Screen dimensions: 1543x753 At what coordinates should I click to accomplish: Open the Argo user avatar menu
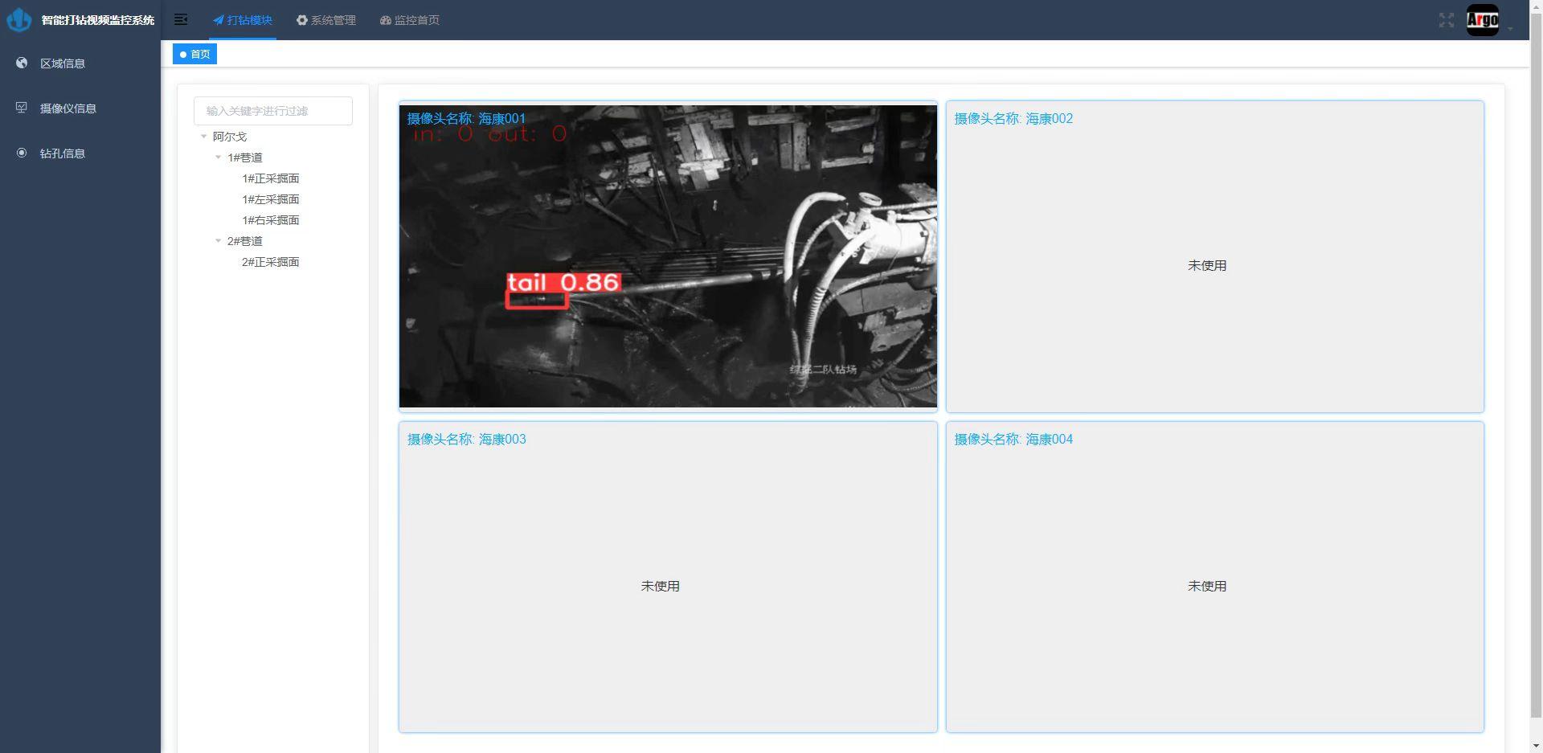tap(1482, 20)
